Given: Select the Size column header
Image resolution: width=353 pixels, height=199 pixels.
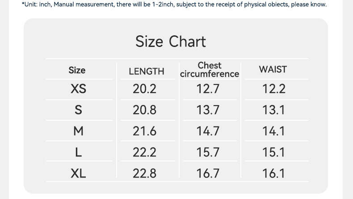Looking at the screenshot, I should (x=77, y=70).
